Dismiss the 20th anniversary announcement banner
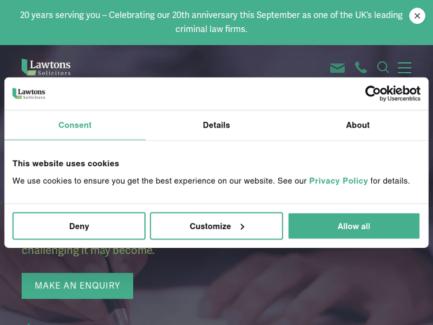The height and width of the screenshot is (325, 433). click(x=417, y=16)
